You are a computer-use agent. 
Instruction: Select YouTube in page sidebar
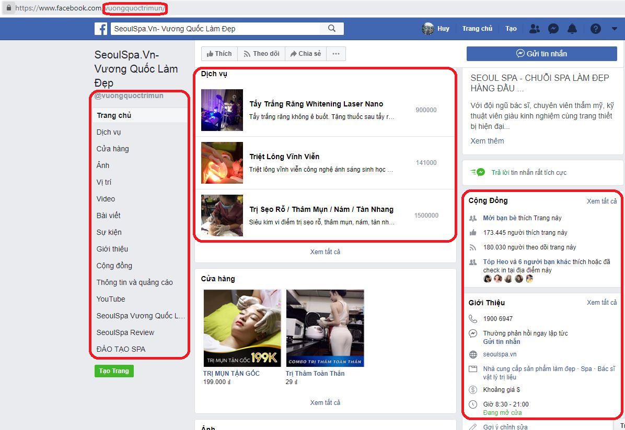[111, 299]
